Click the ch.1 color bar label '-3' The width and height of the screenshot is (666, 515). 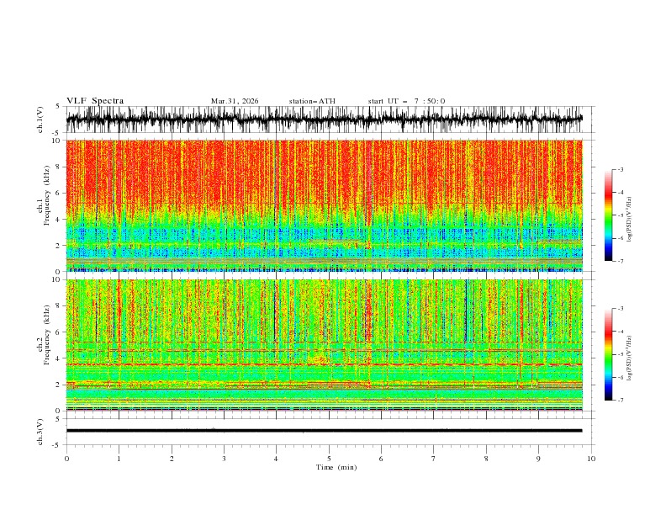pos(620,169)
